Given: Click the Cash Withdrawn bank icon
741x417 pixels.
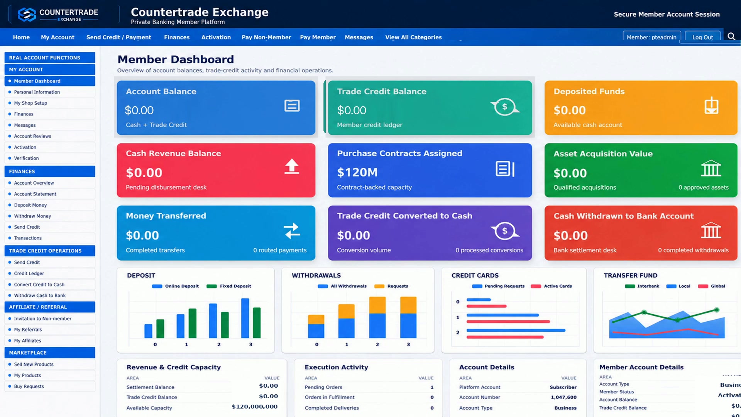Looking at the screenshot, I should 711,230.
